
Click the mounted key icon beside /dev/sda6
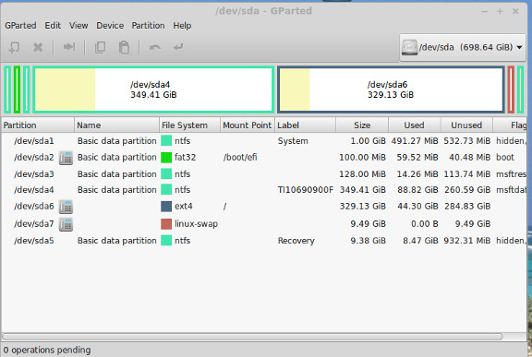tap(66, 207)
